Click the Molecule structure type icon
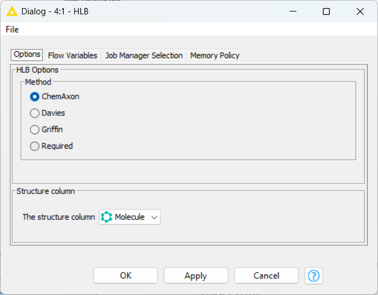This screenshot has width=378, height=295. pos(106,217)
